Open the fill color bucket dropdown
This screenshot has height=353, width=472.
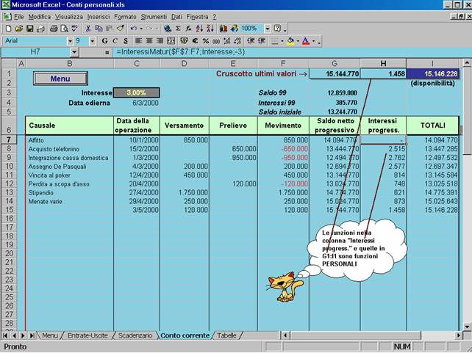[x=298, y=41]
